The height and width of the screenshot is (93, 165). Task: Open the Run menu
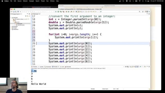point(47,1)
